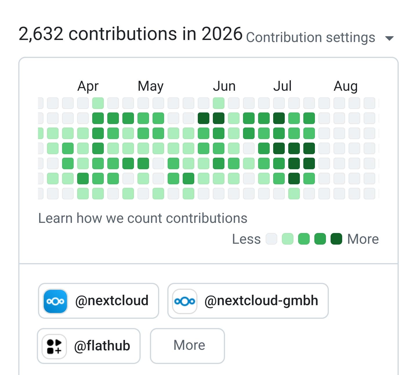Click the Jun month label
Screen dimensions: 417x375
click(224, 86)
